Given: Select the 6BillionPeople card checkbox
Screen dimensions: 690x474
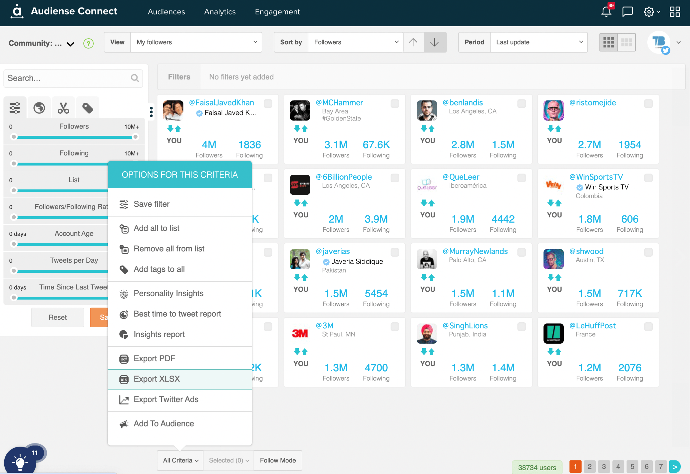Looking at the screenshot, I should [395, 178].
